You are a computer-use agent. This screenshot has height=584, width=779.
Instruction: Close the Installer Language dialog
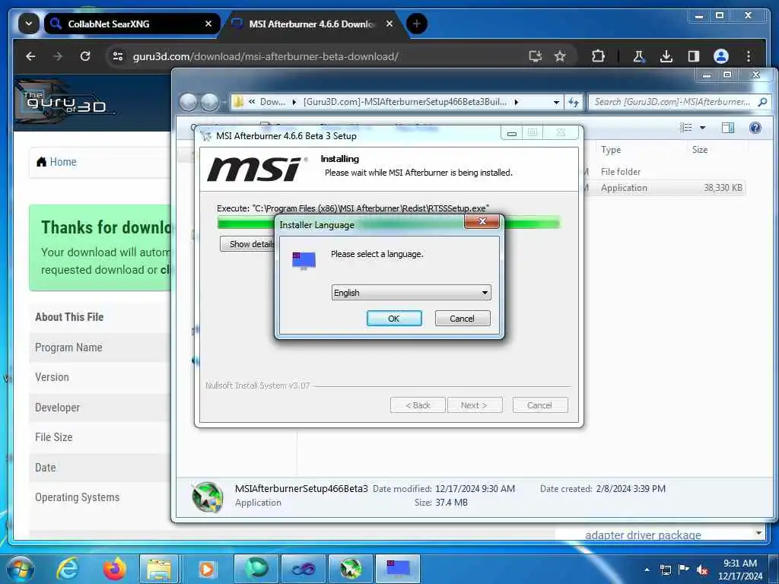point(482,221)
